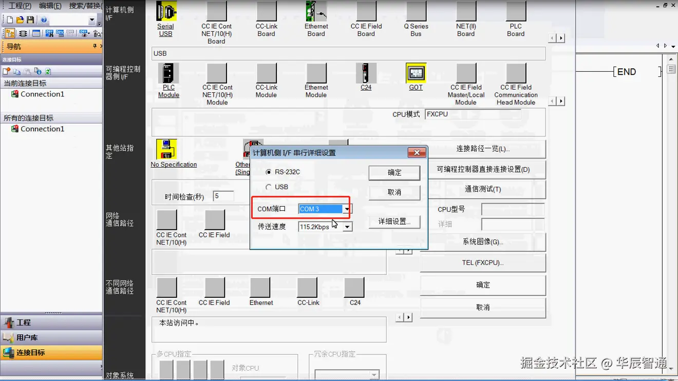Choose No Specification for other station setting
This screenshot has height=381, width=678.
(x=166, y=150)
